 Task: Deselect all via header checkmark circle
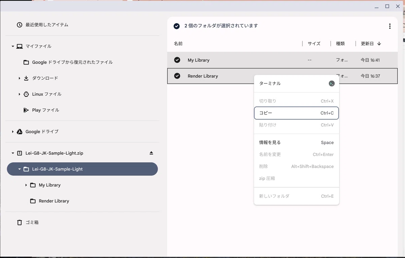(x=177, y=26)
